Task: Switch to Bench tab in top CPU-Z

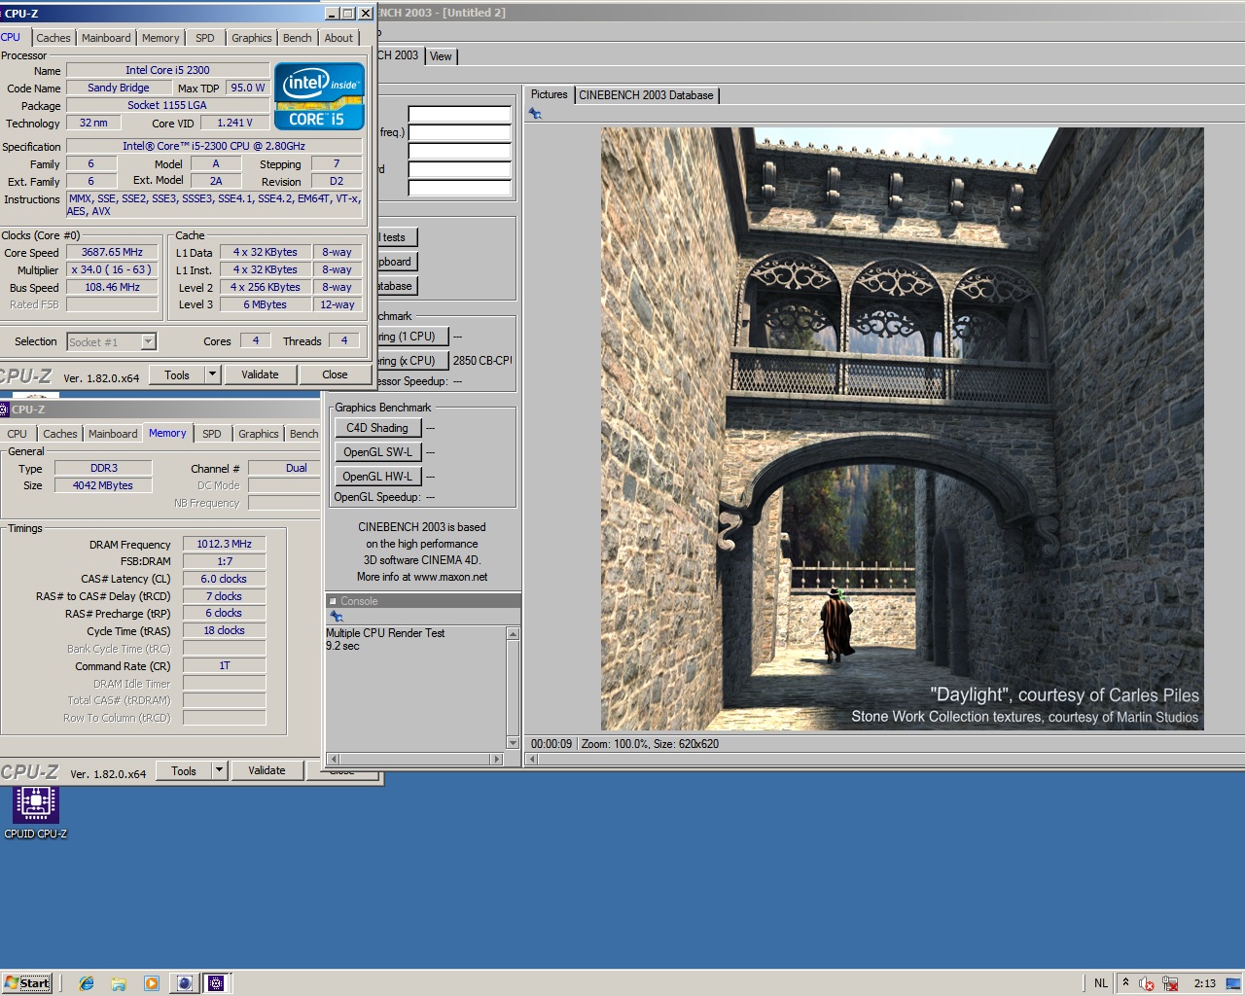Action: click(298, 38)
